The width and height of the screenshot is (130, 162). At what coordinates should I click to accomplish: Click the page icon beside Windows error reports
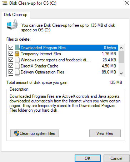point(17,60)
